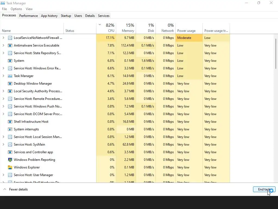
Task: Click the Remote Procedure service host icon
Action: (10, 99)
